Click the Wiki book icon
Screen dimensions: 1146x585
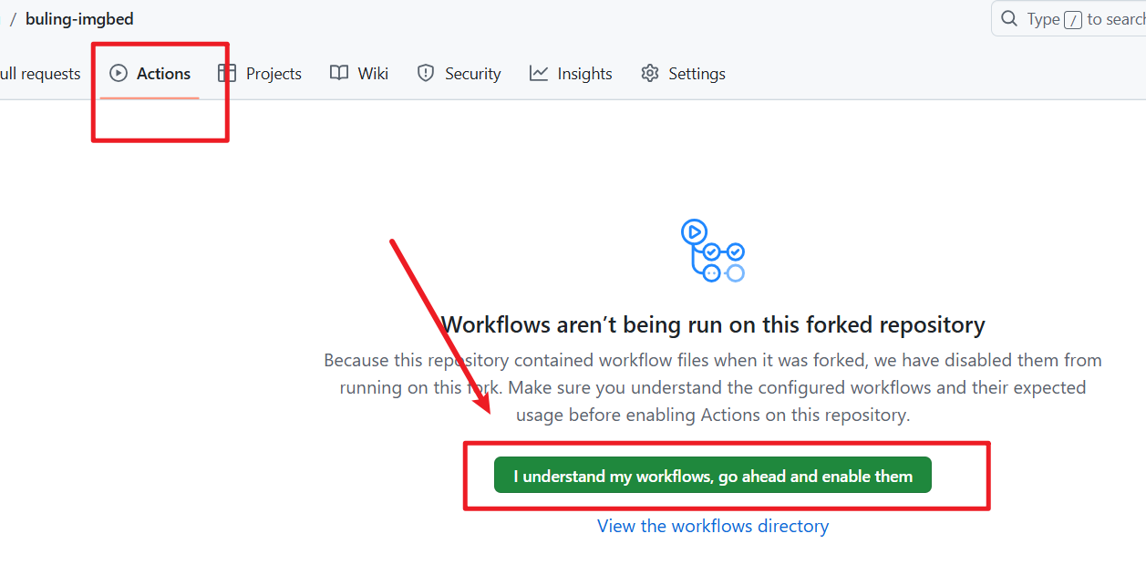pyautogui.click(x=339, y=74)
